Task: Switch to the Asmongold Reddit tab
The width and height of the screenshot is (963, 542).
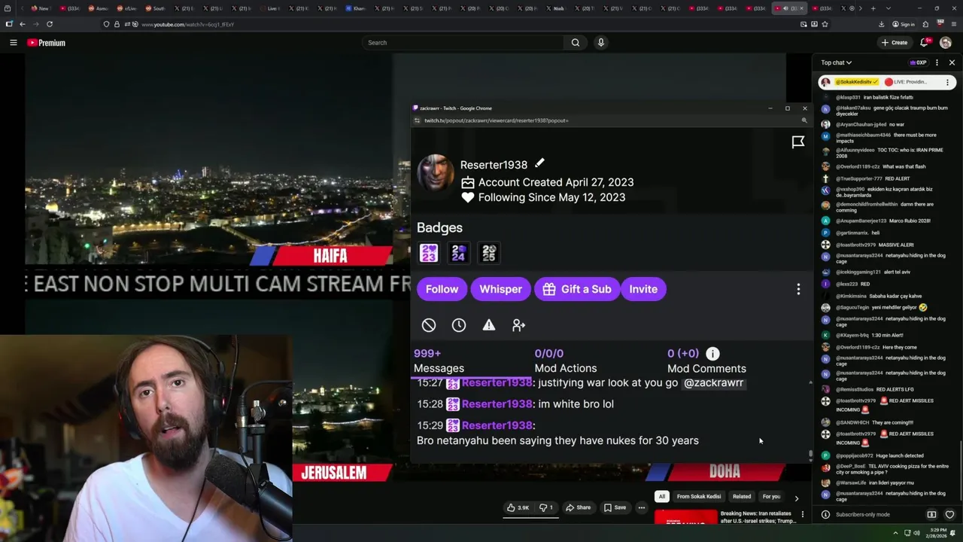Action: pyautogui.click(x=99, y=8)
